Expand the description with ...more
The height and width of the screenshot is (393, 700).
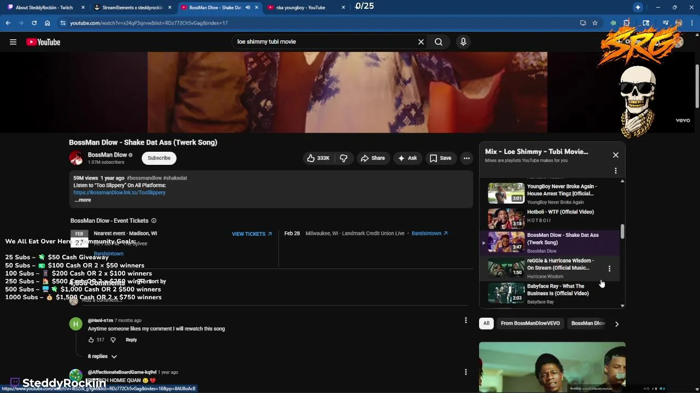(83, 200)
